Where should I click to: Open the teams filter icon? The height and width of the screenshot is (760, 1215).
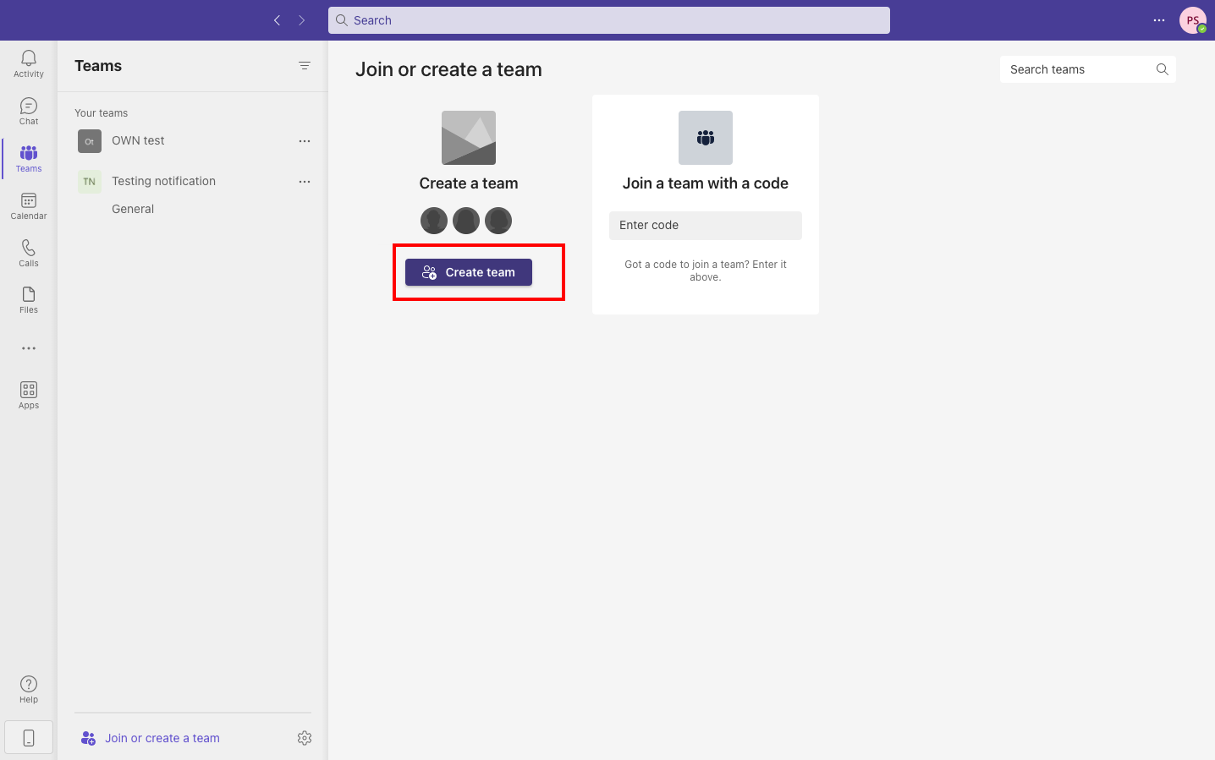tap(305, 66)
